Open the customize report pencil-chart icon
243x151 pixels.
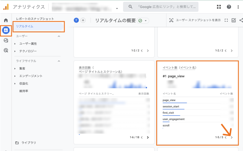234,20
